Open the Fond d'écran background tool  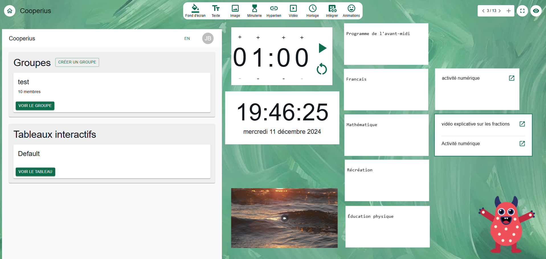coord(195,11)
